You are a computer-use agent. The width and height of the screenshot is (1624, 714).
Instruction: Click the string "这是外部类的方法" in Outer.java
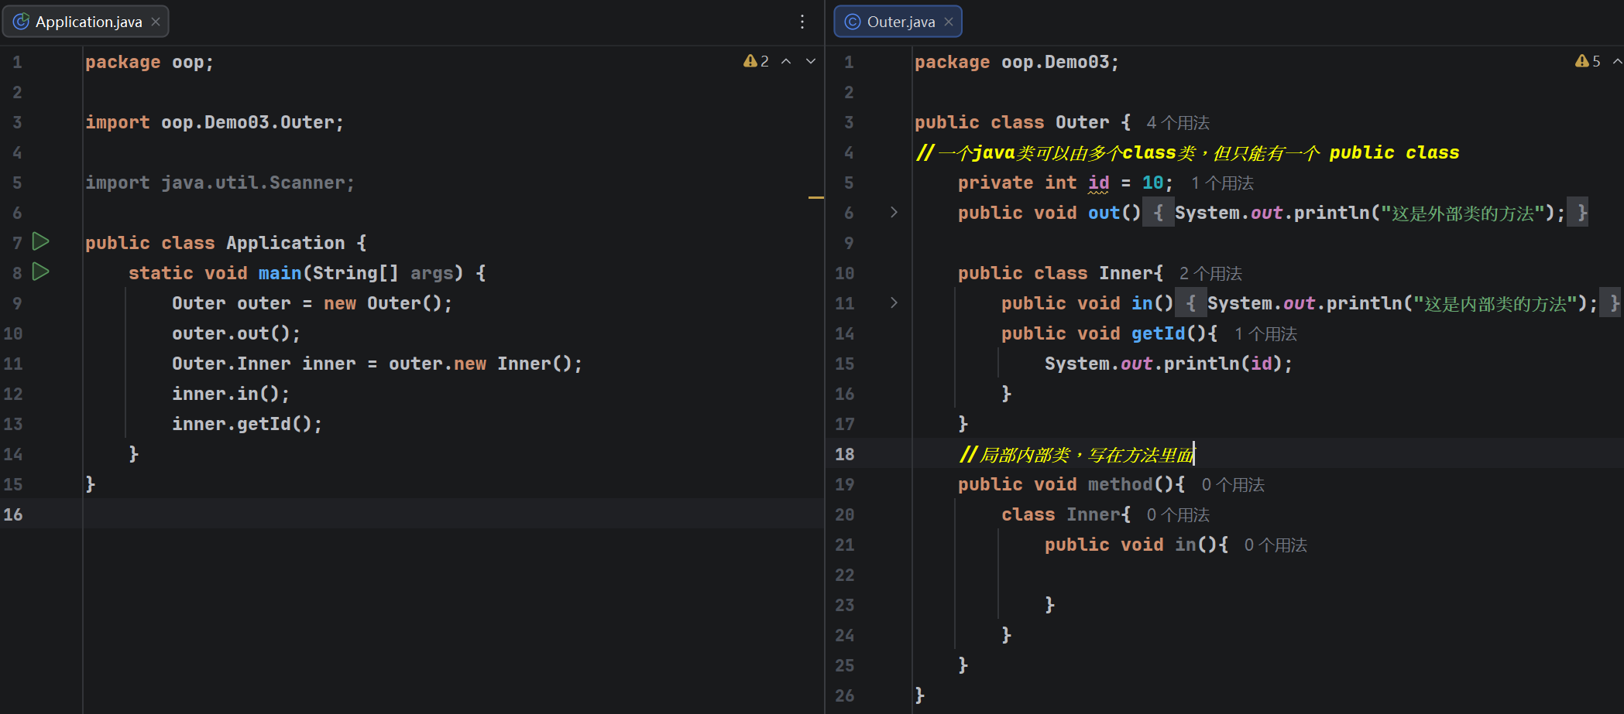pos(1463,213)
